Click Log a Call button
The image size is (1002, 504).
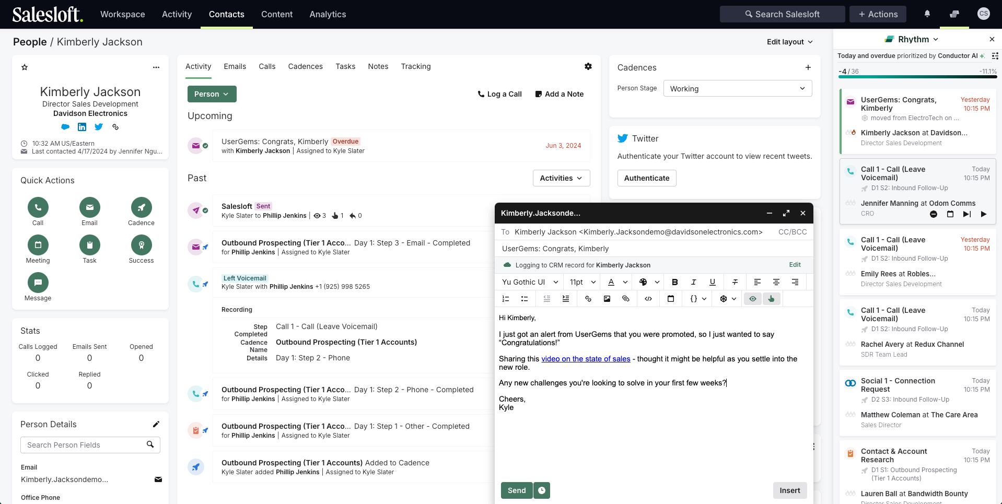499,94
